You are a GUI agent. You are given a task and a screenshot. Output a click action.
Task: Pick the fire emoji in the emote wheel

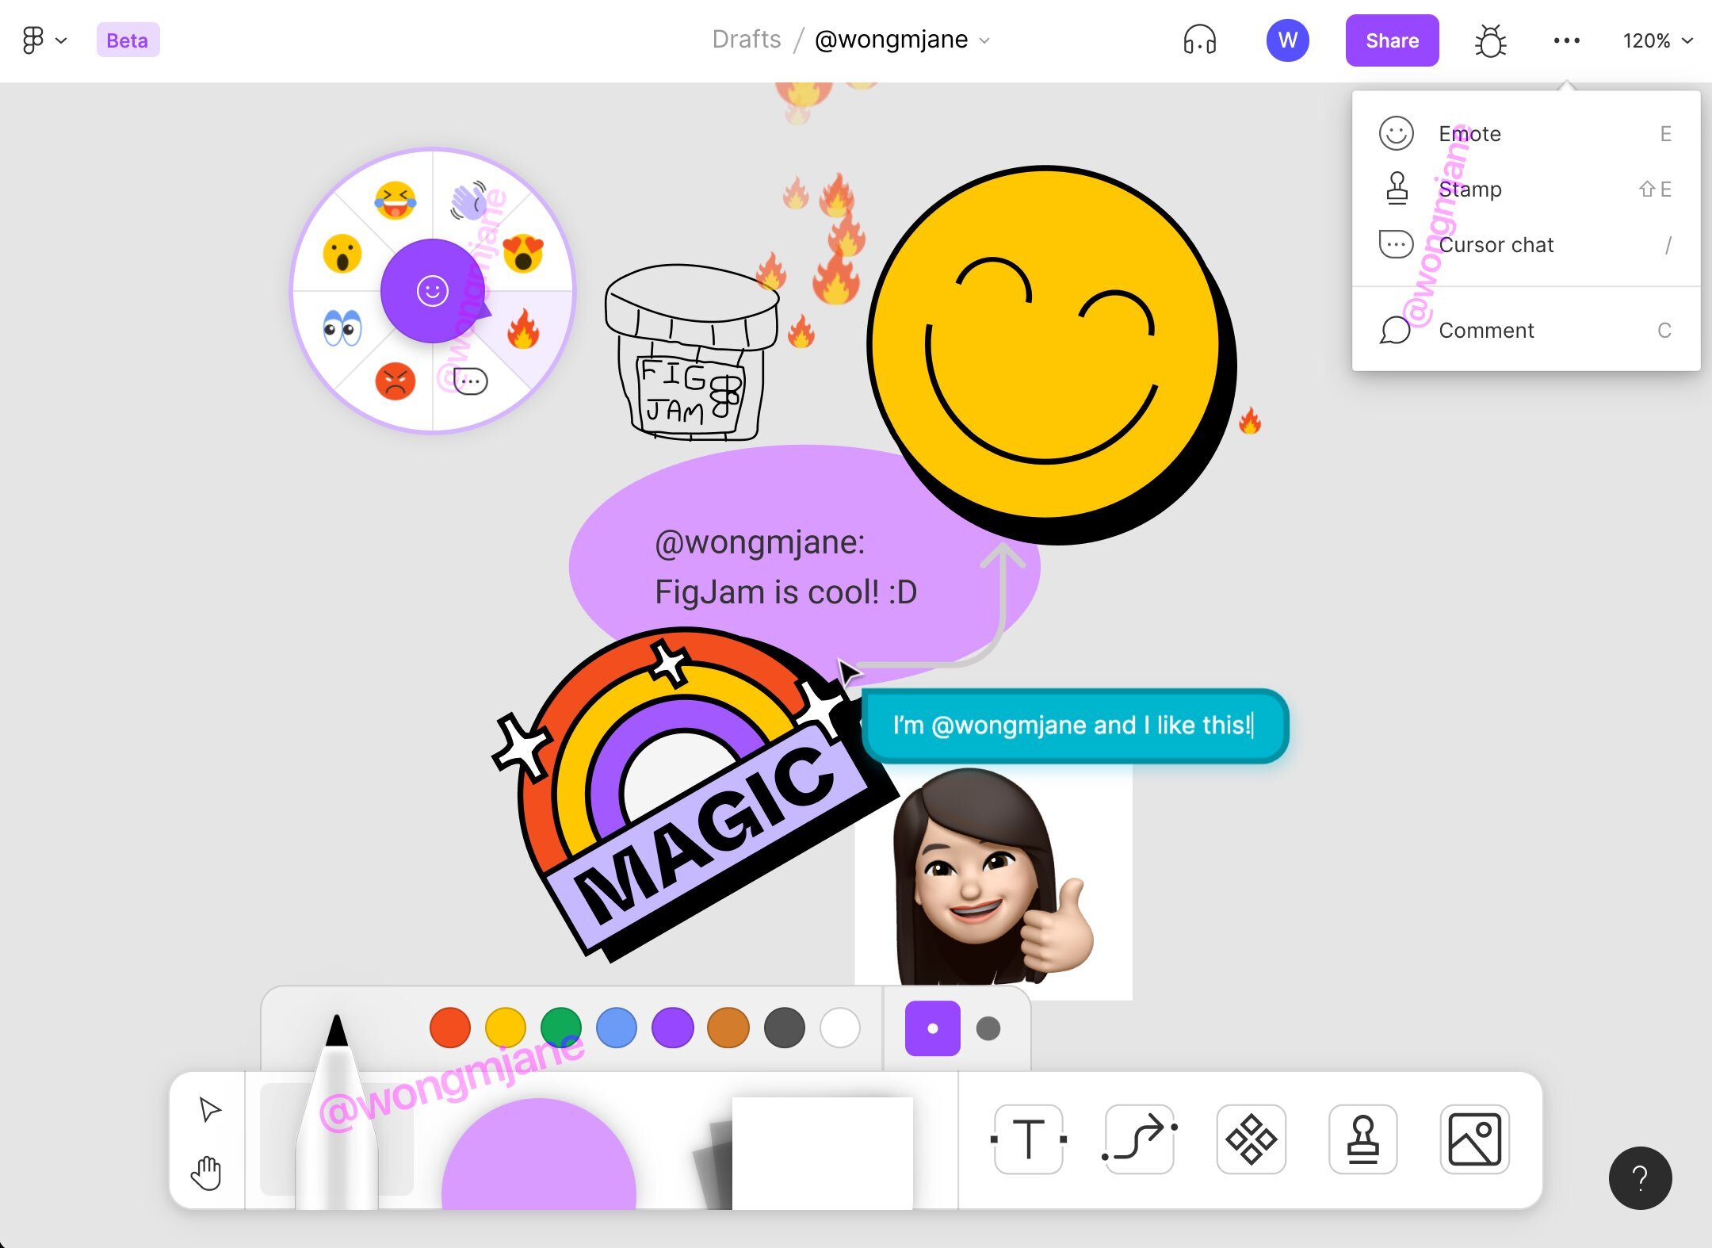pyautogui.click(x=523, y=330)
